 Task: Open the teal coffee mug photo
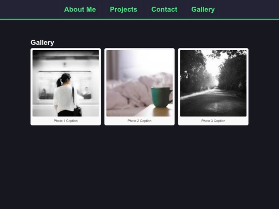point(139,83)
